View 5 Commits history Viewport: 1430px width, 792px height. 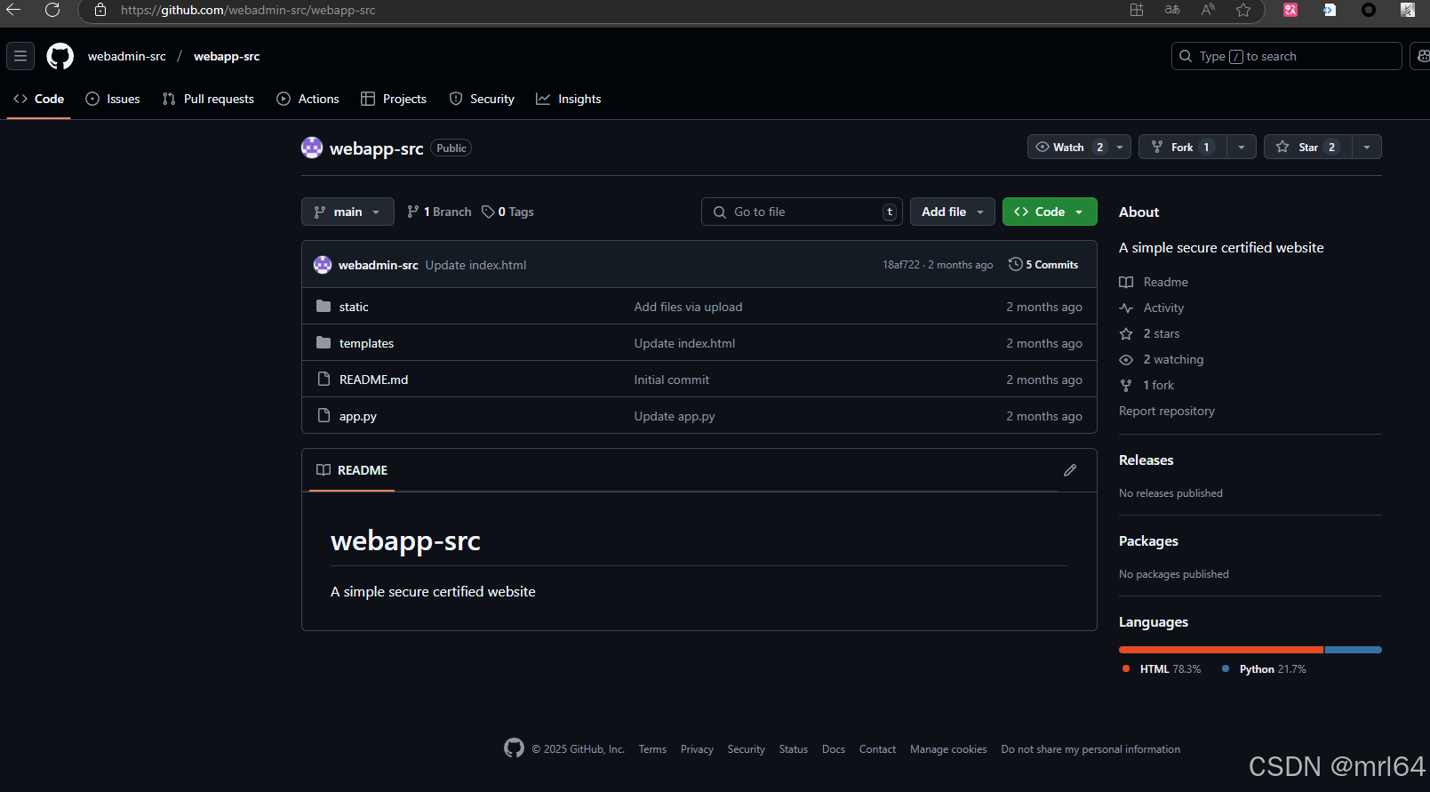[1043, 265]
